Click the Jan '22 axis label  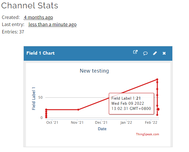(126, 122)
